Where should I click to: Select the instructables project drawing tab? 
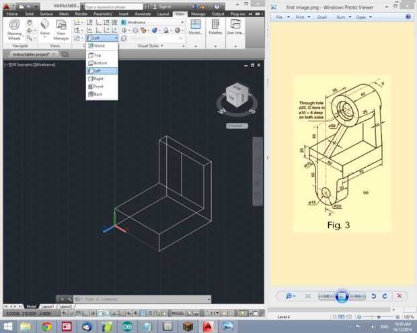tap(32, 54)
